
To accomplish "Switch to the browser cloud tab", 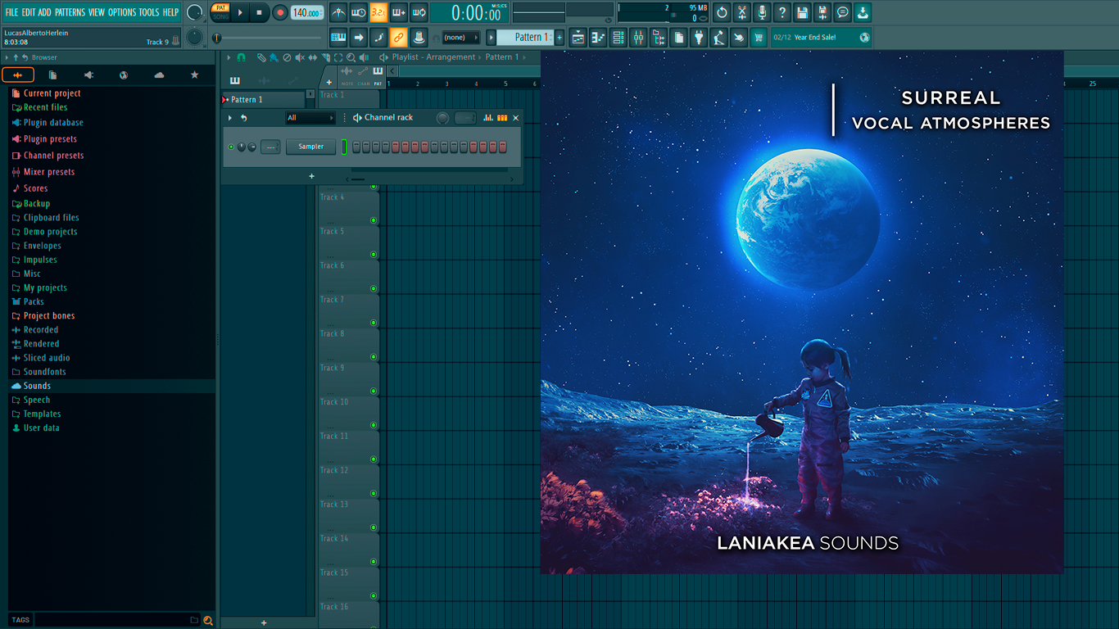I will coord(159,75).
